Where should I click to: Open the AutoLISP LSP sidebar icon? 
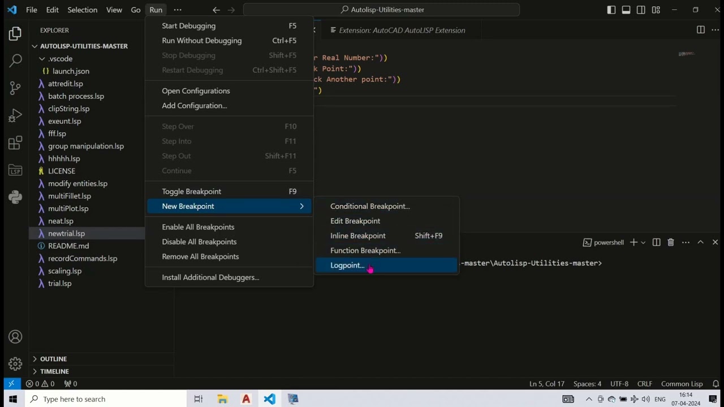(15, 170)
